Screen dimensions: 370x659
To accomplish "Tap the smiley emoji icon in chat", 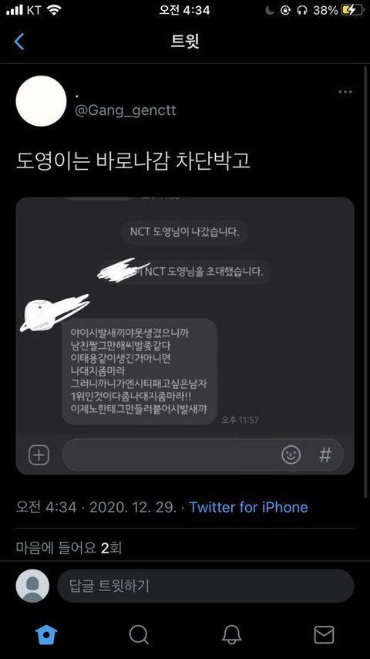I will [291, 455].
